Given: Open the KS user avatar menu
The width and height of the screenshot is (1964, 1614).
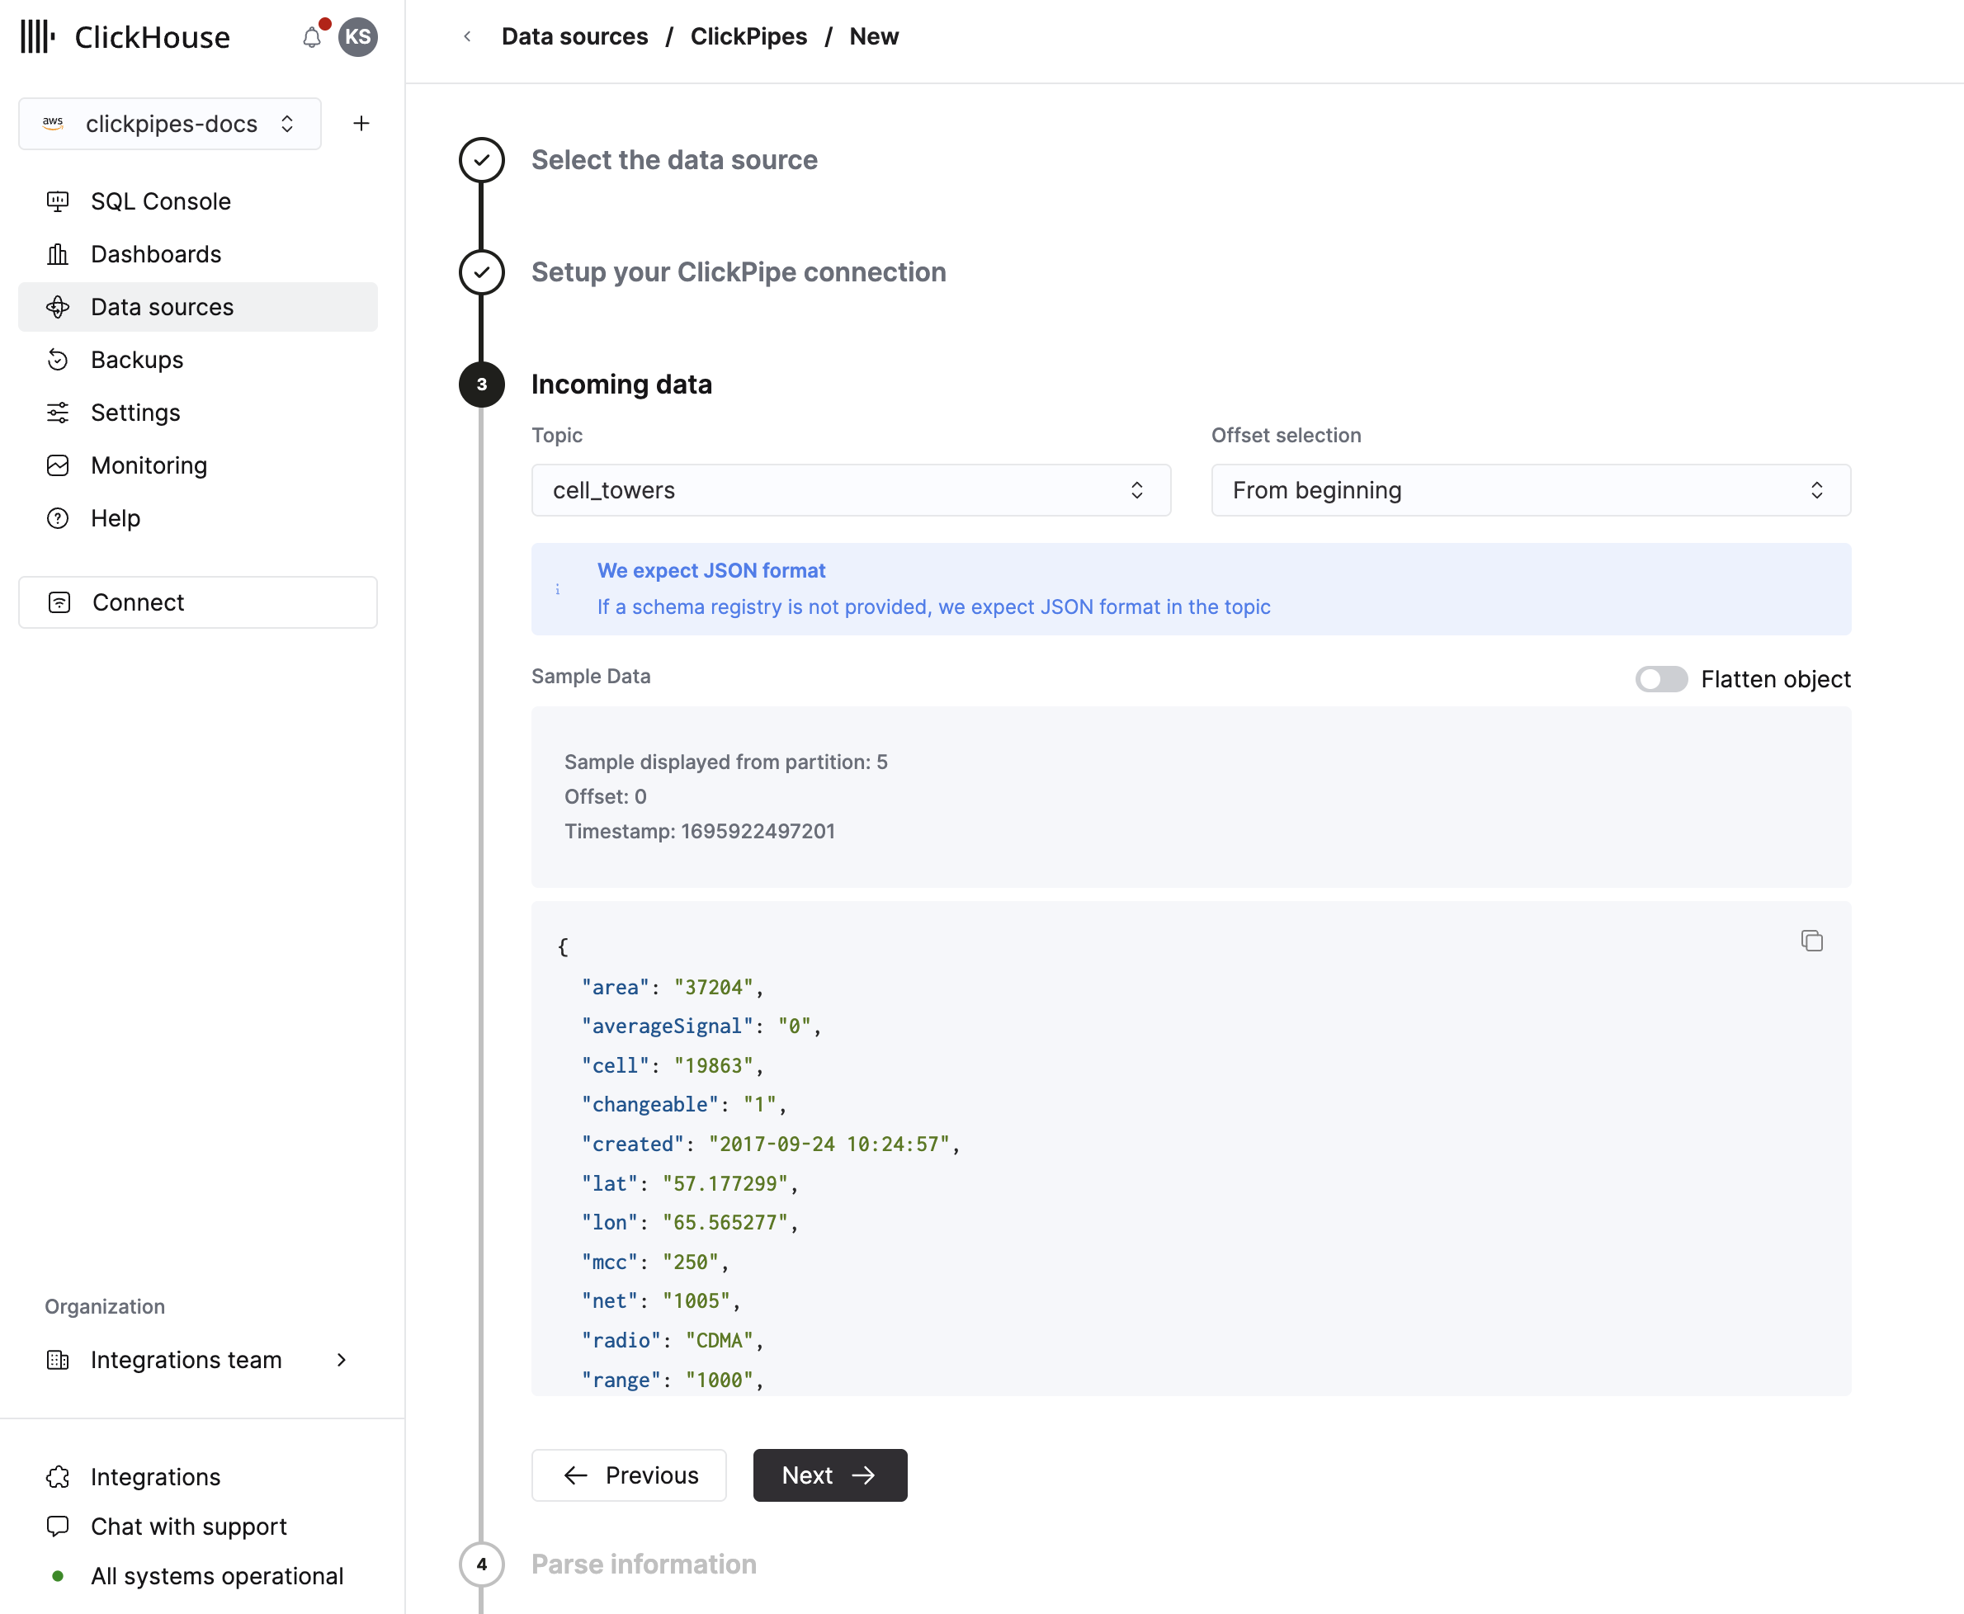Looking at the screenshot, I should coord(358,37).
